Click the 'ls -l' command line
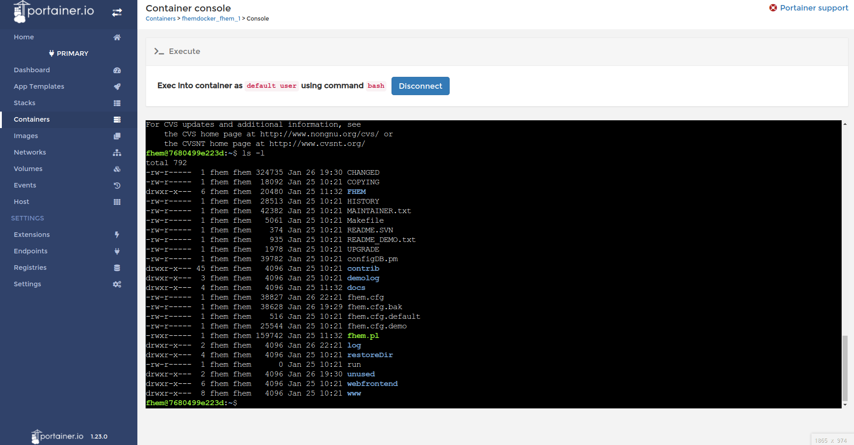 point(253,153)
